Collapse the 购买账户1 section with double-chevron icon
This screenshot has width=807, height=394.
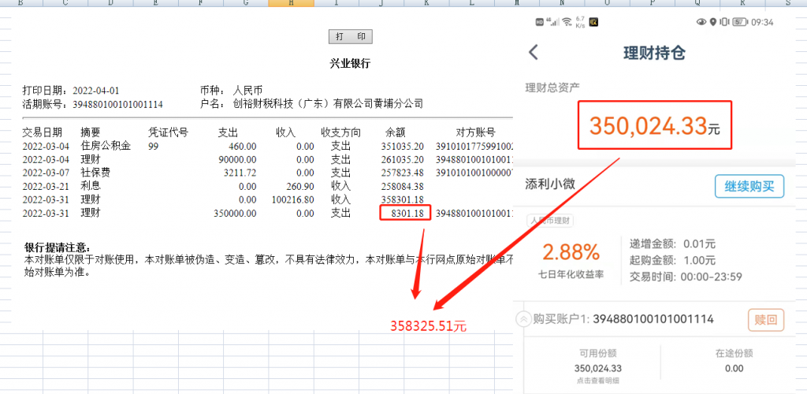click(523, 319)
